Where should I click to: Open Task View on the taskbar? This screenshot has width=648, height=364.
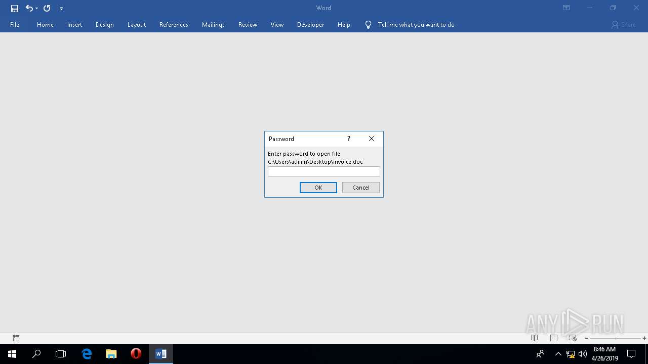[61, 354]
